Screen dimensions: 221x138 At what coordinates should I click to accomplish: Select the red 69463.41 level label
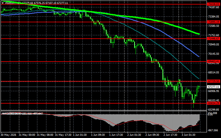pyautogui.click(x=214, y=62)
